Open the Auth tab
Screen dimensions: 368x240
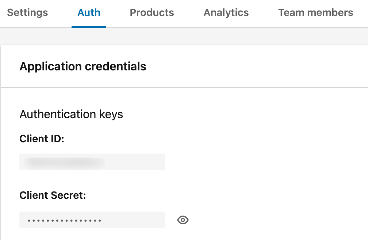coord(89,12)
